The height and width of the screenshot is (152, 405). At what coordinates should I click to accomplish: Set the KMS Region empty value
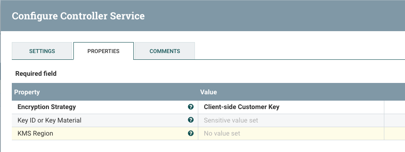tap(291, 133)
